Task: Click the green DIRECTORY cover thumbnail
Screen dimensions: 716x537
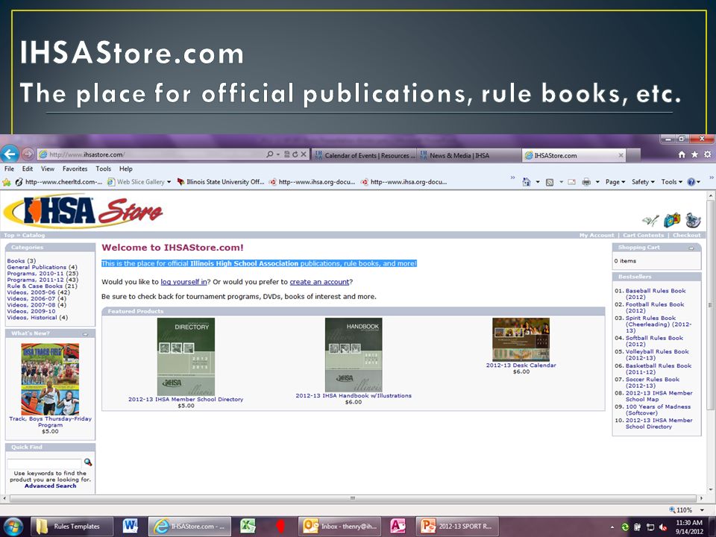Action: (186, 357)
